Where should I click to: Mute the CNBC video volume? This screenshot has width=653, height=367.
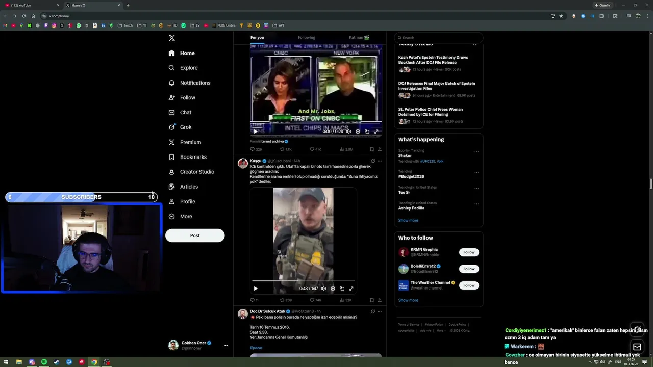[x=348, y=132]
